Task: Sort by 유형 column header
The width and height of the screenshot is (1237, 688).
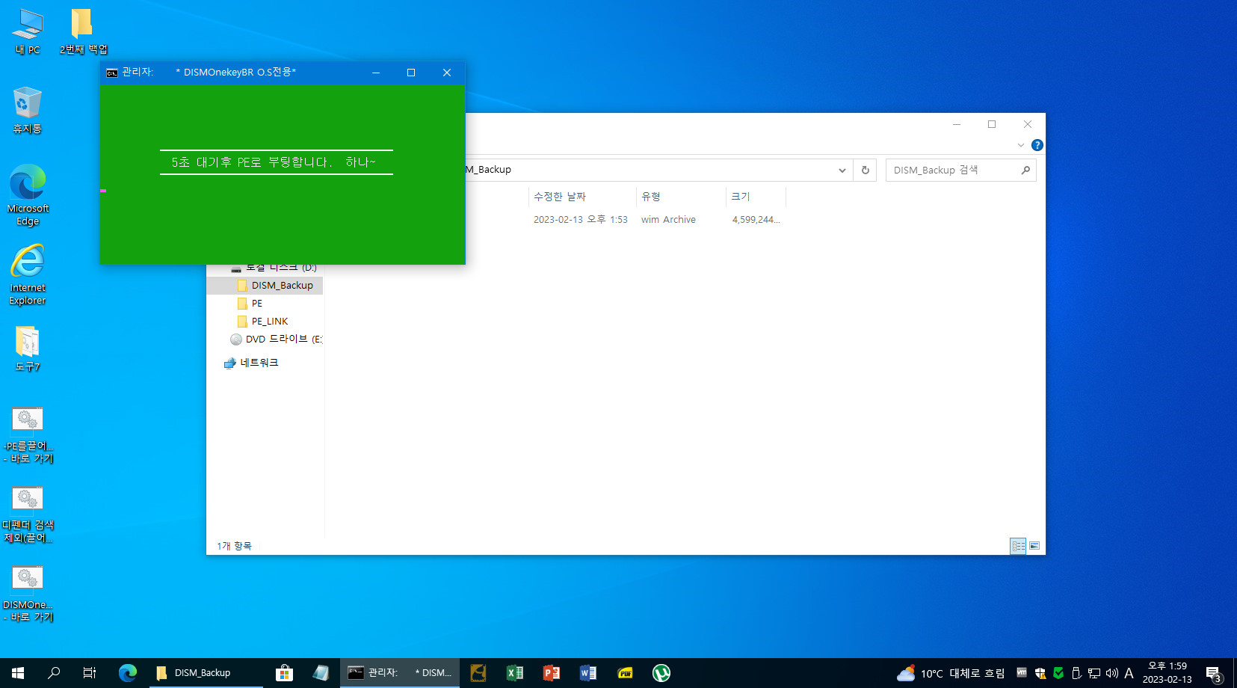Action: (681, 196)
